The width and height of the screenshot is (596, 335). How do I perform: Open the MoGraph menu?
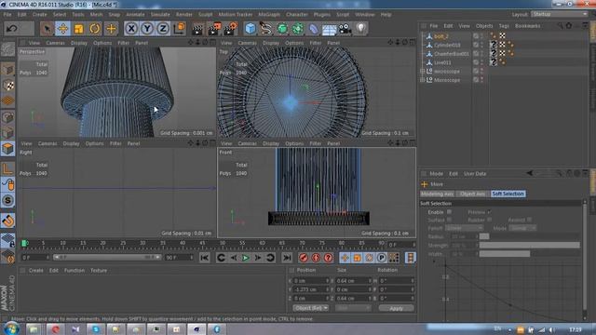coord(269,15)
